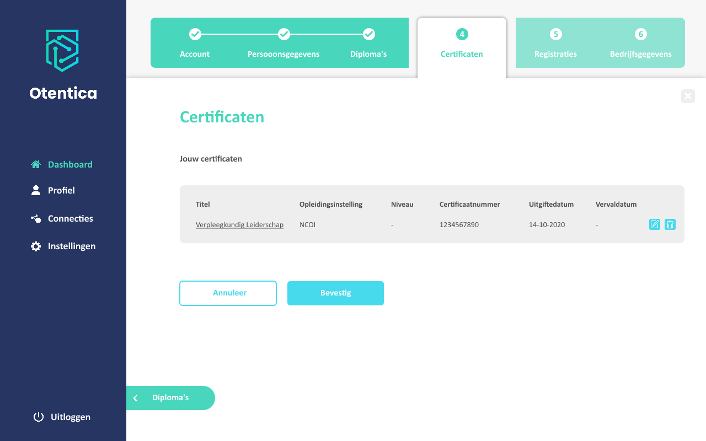Screen dimensions: 706x441
Task: Click the Titel column header
Action: 203,205
